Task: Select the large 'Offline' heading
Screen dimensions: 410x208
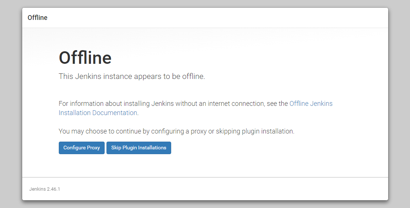Action: coord(85,58)
